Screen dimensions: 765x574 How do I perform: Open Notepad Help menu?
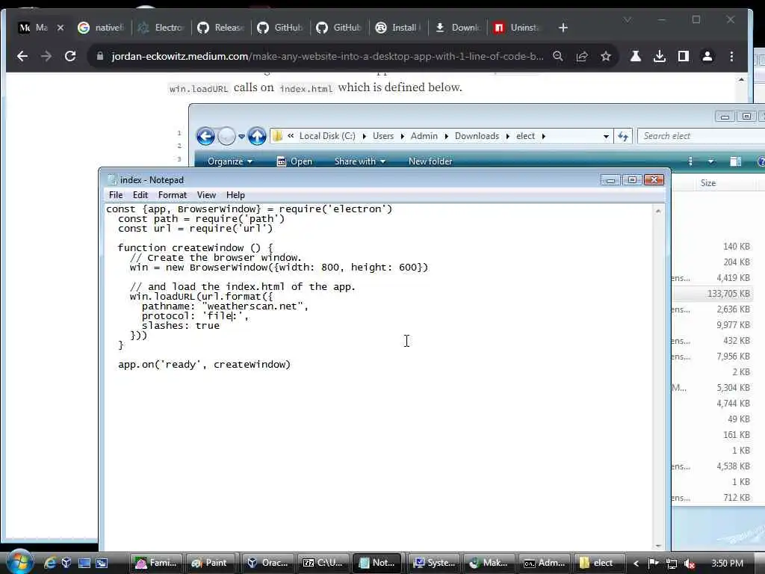(235, 195)
